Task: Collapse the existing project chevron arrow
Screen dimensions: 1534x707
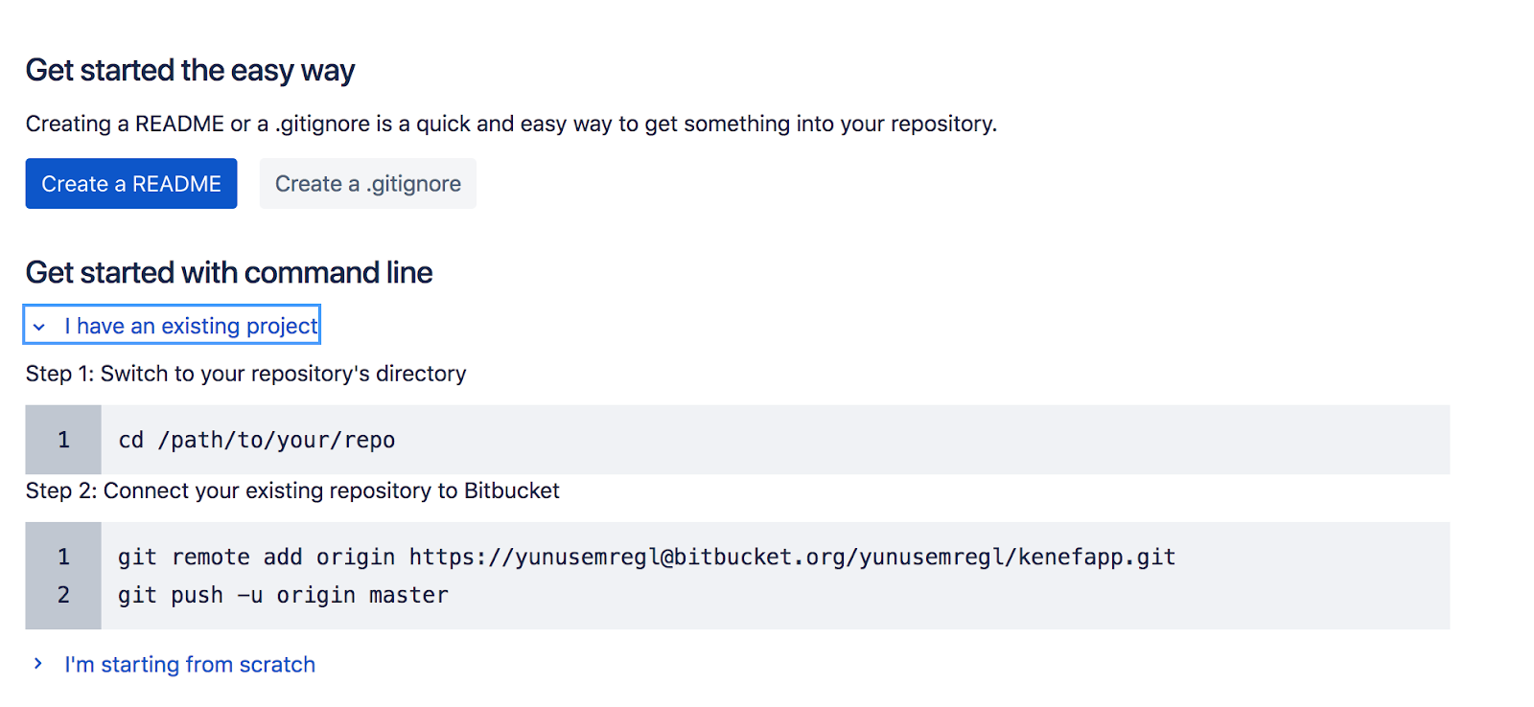Action: coord(39,327)
